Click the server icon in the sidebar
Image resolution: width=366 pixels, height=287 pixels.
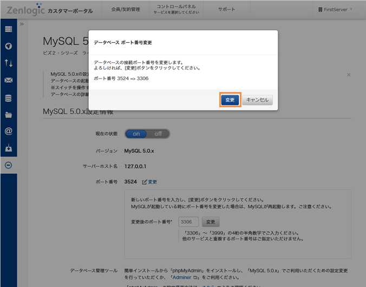[8, 29]
